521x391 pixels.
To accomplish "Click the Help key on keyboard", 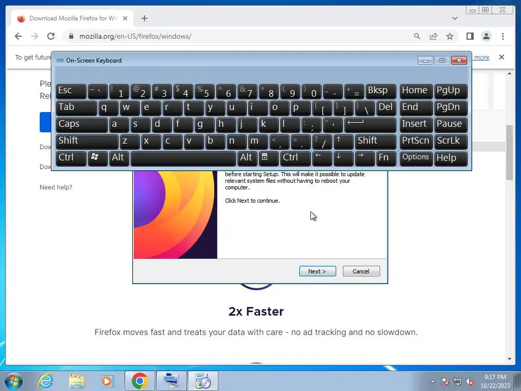I will (451, 158).
